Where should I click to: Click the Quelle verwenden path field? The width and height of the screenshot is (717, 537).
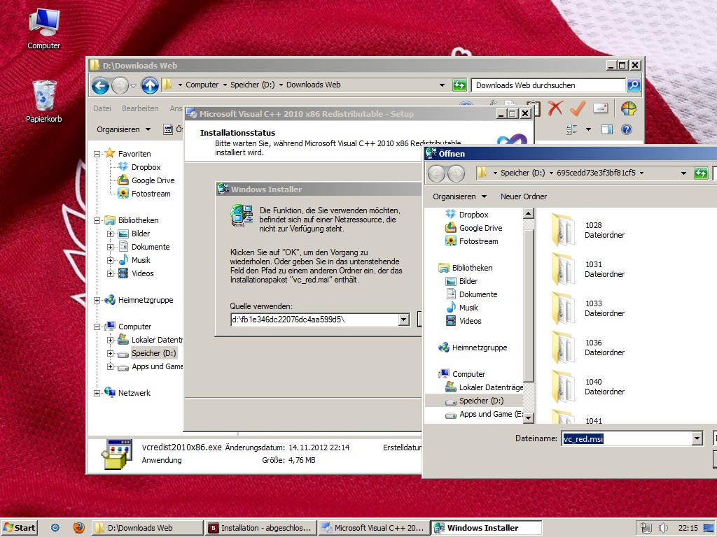[314, 320]
